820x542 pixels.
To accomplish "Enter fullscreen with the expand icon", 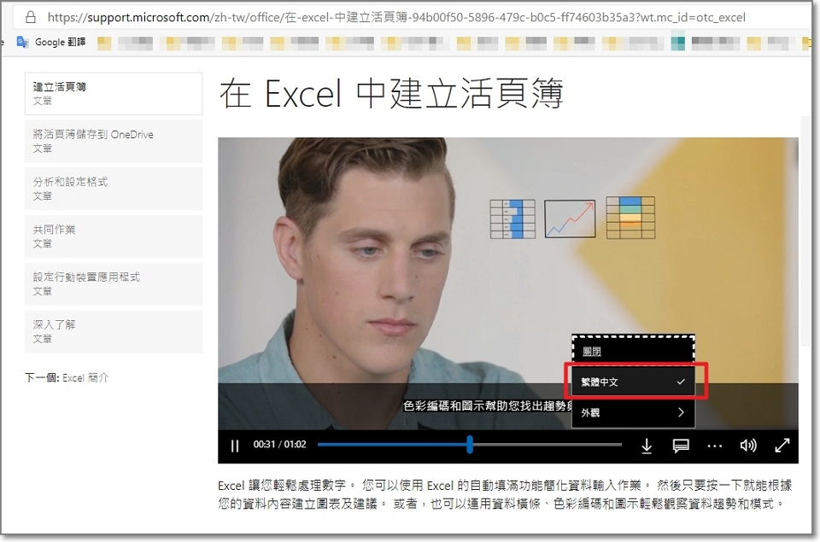I will point(782,446).
